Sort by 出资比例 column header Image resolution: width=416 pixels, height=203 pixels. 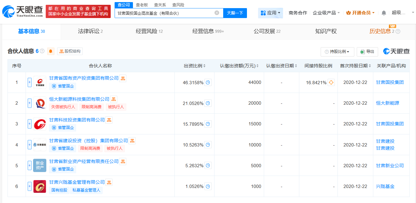pyautogui.click(x=195, y=66)
